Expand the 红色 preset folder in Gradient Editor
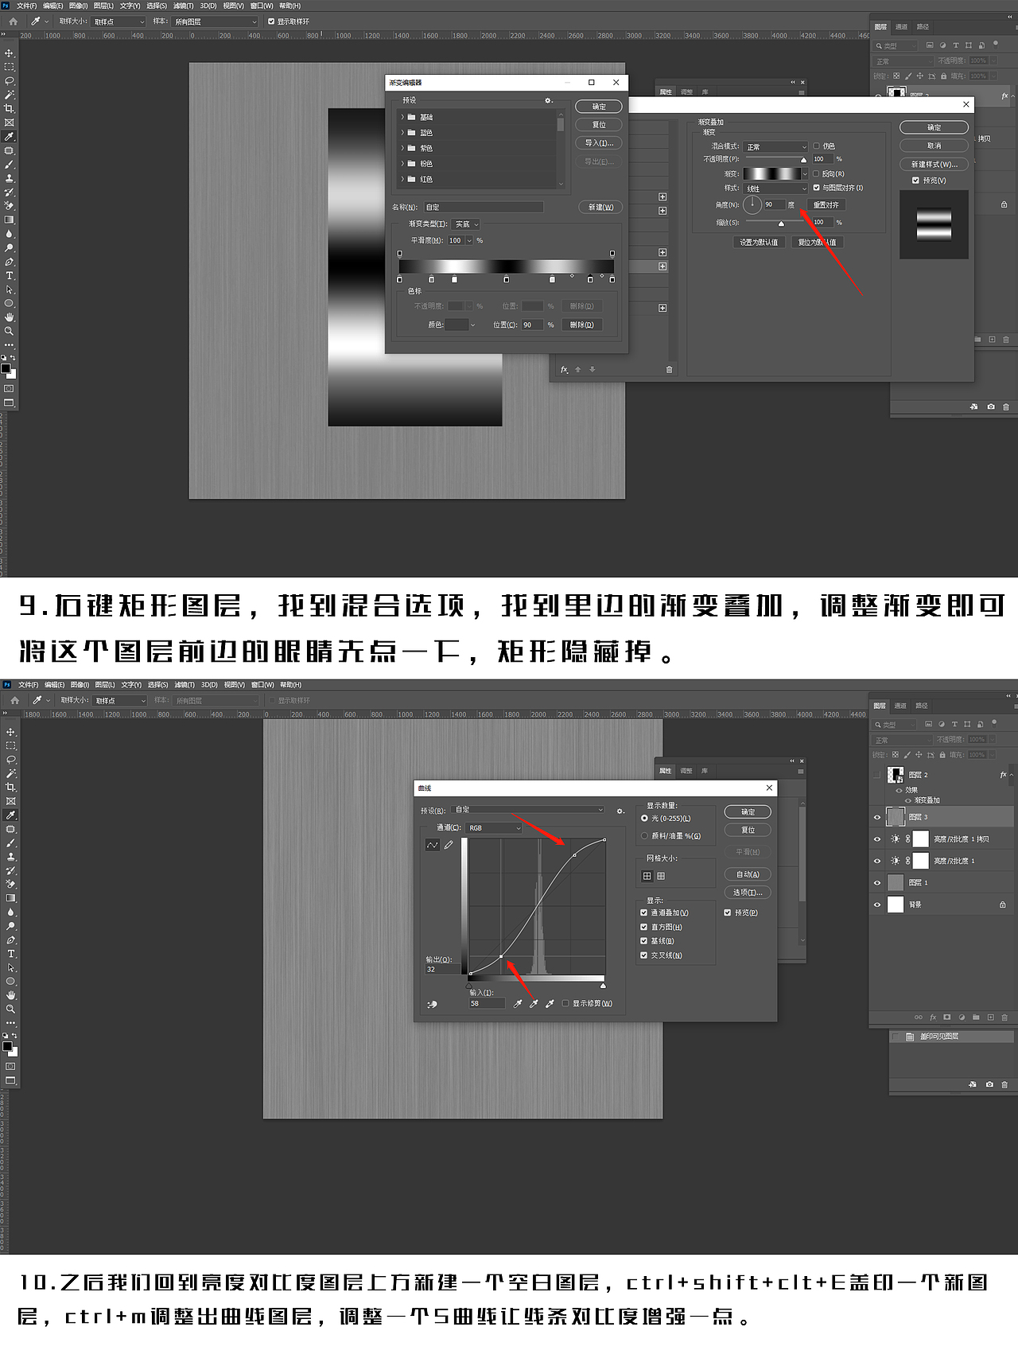This screenshot has width=1018, height=1358. [x=402, y=179]
